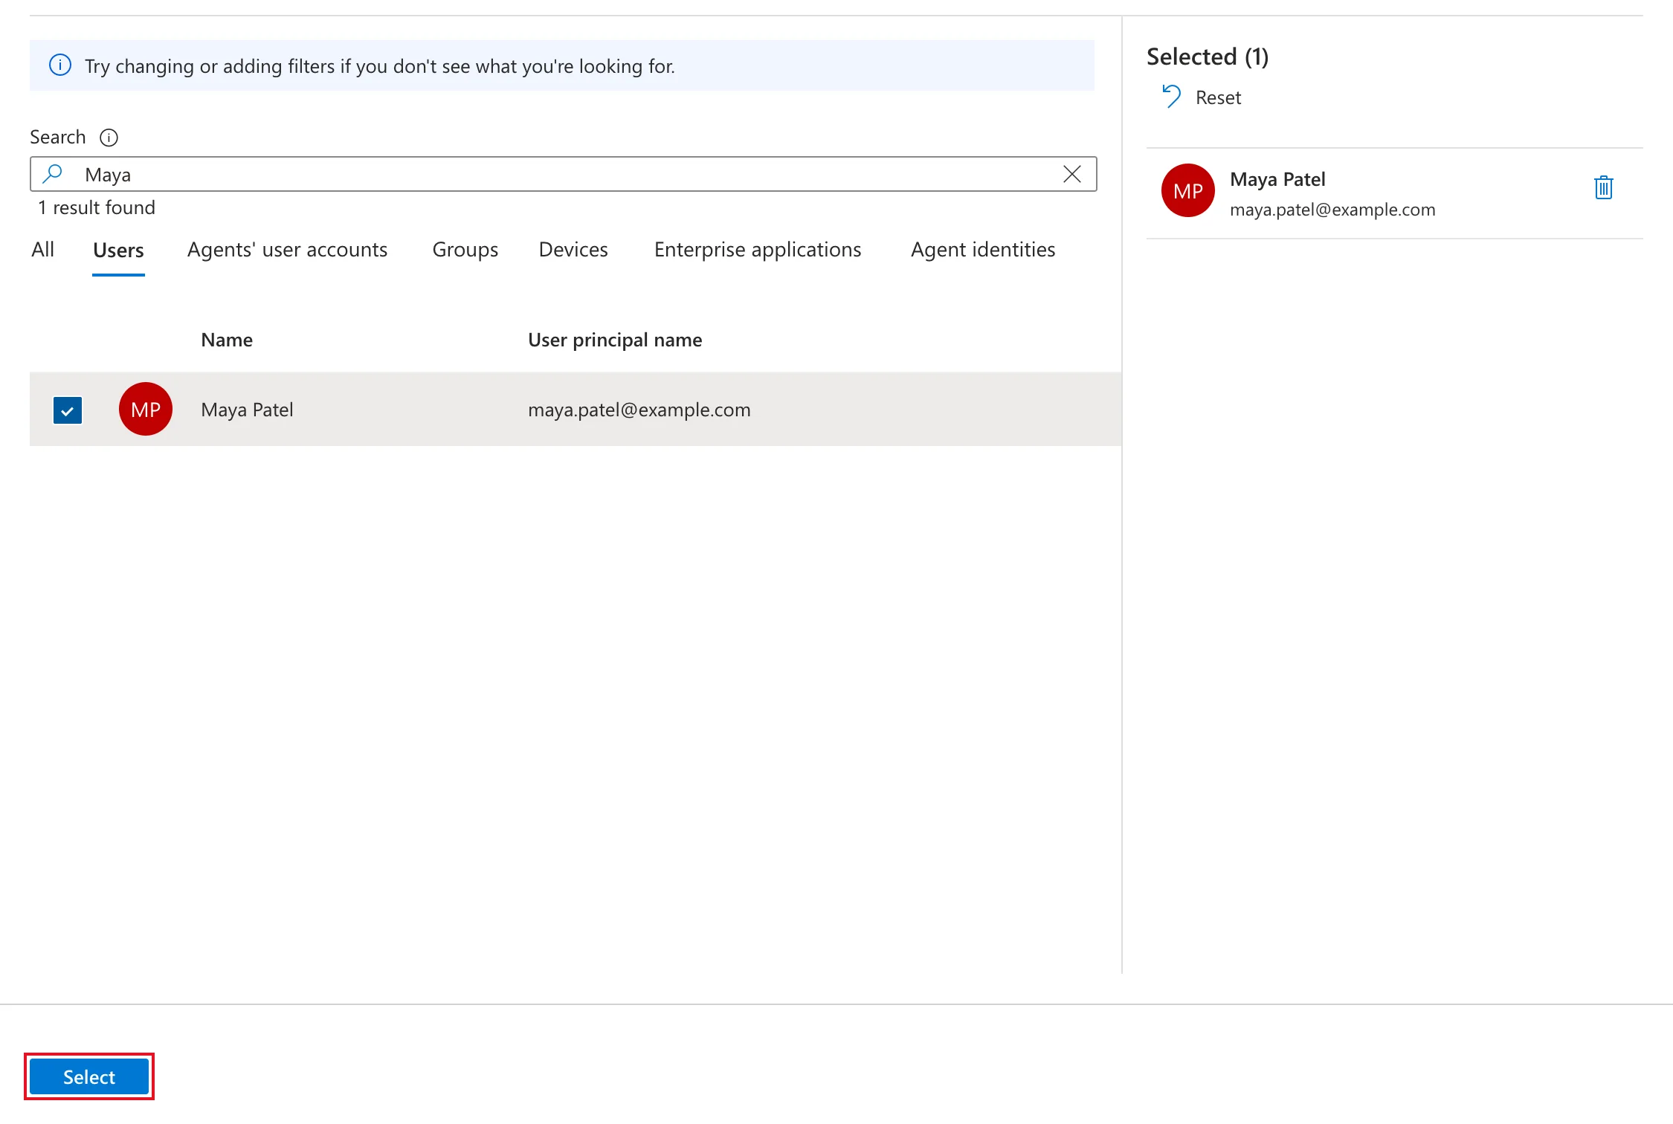Click maya.patel@example.com in Selected panel
Screen dimensions: 1673x1124
[1332, 210]
